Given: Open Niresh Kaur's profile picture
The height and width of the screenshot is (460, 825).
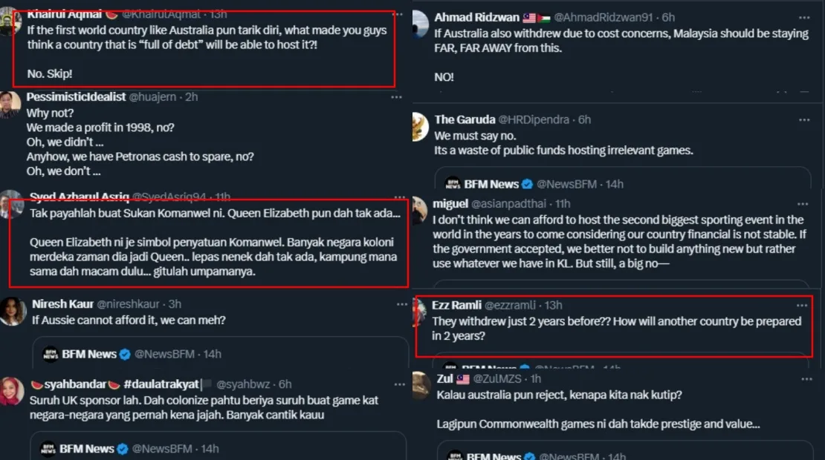Looking at the screenshot, I should point(13,311).
